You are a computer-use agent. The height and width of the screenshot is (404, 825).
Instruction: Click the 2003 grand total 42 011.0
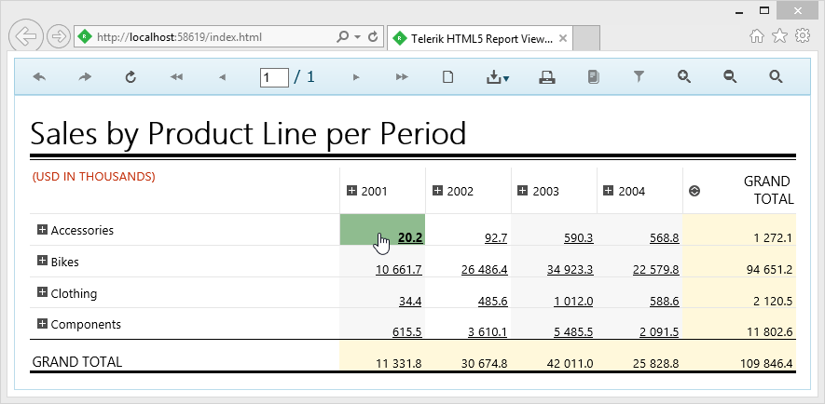coord(571,363)
